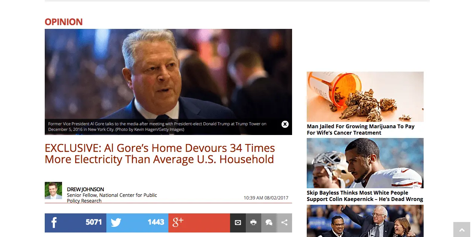Open the marijuana pill bottle thumbnail
The image size is (474, 237).
(x=365, y=97)
